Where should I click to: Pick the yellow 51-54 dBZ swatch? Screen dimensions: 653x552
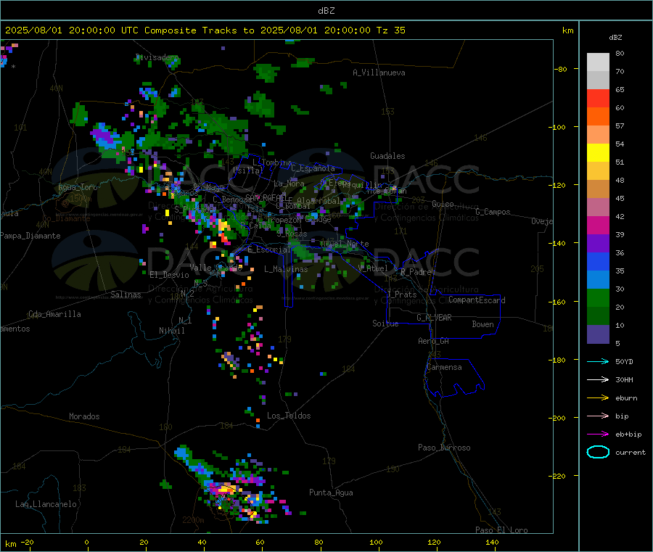(x=598, y=153)
